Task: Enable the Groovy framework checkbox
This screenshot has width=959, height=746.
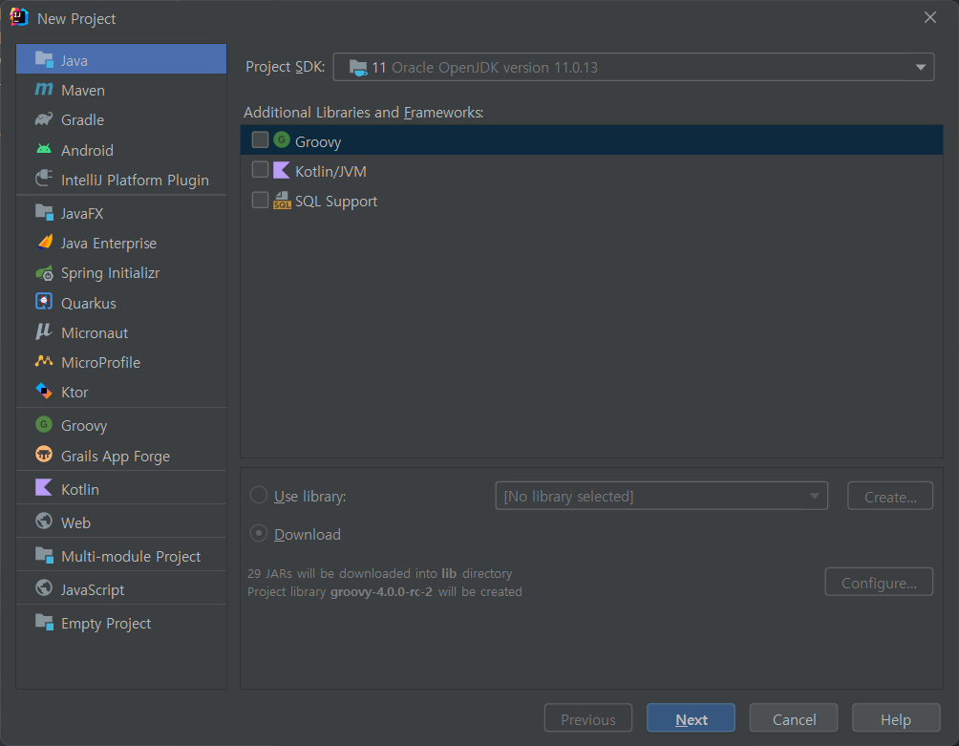Action: [260, 140]
